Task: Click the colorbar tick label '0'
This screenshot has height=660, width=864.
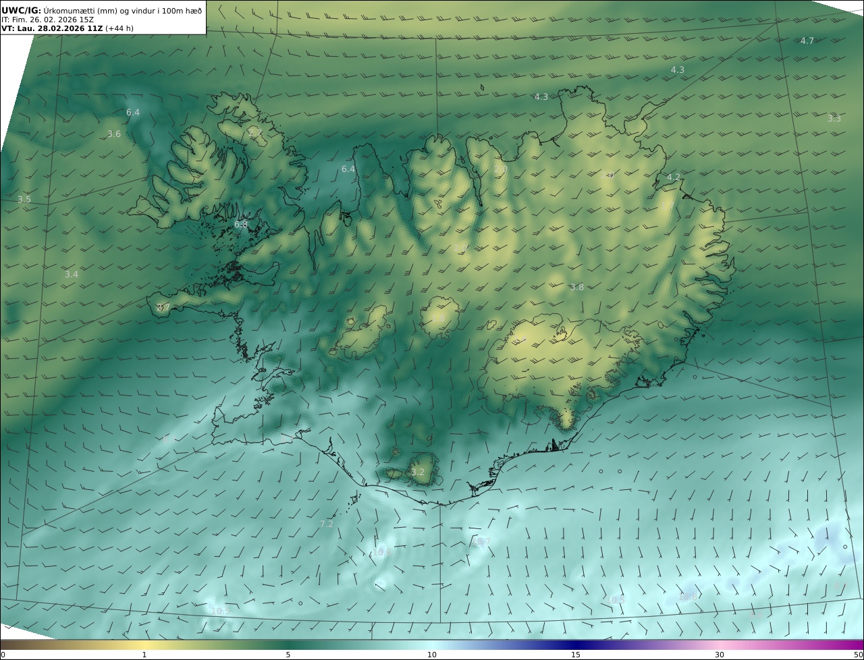Action: click(x=3, y=655)
